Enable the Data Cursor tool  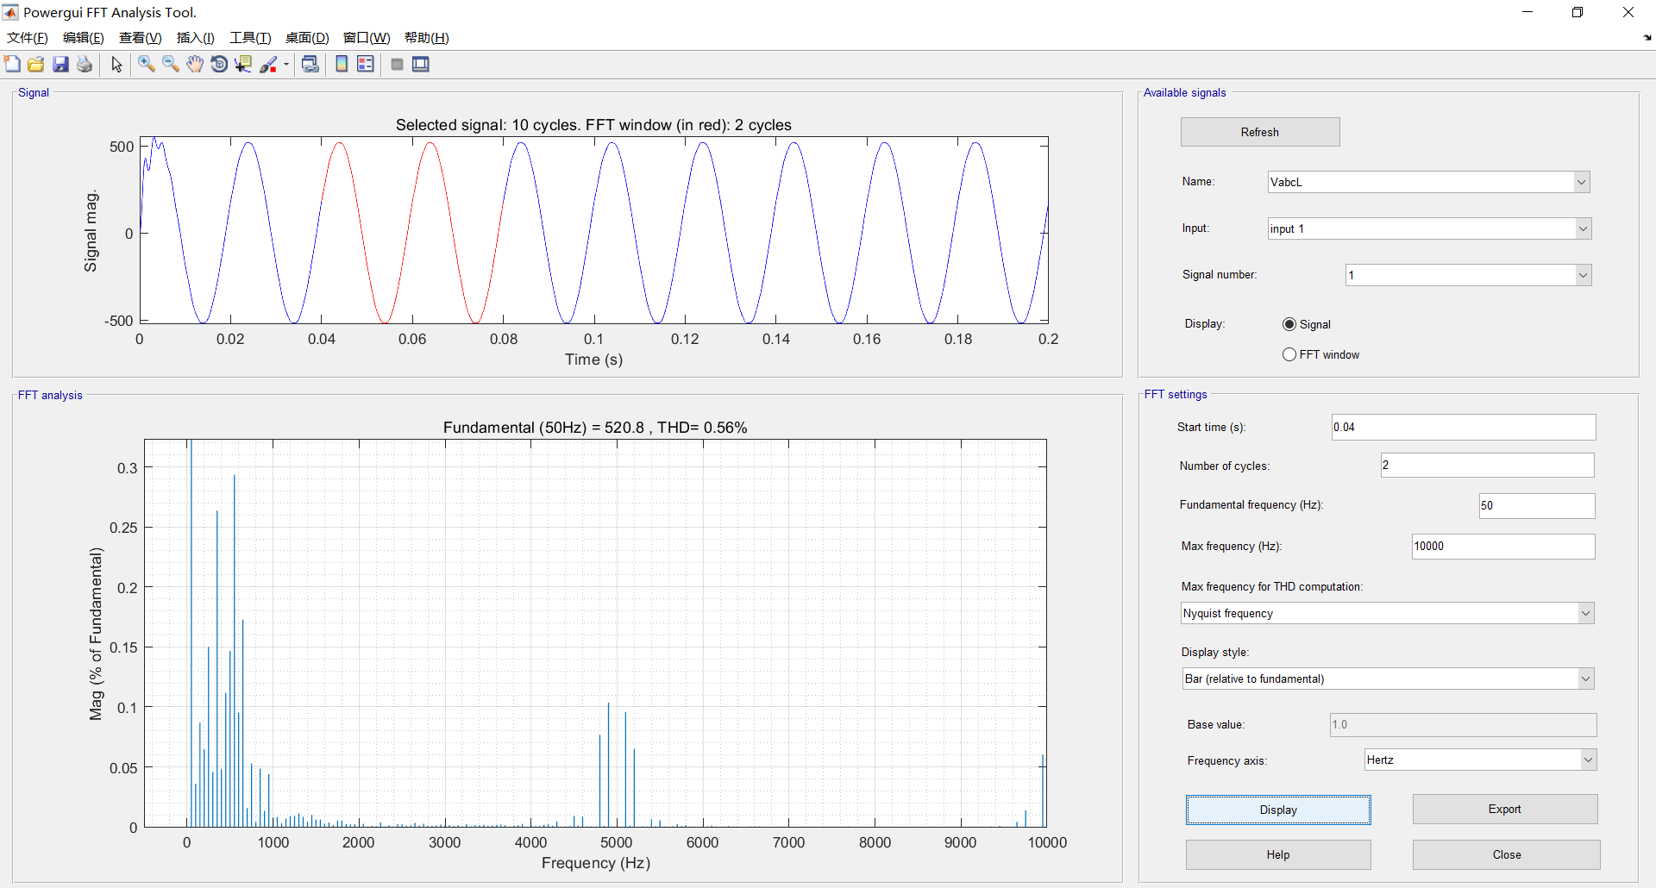coord(243,65)
